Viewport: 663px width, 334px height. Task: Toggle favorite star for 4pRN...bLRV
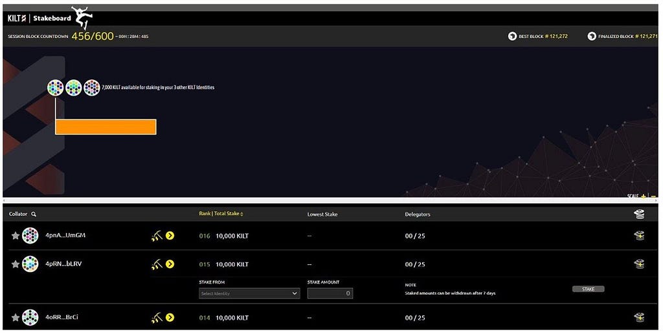pyautogui.click(x=16, y=264)
